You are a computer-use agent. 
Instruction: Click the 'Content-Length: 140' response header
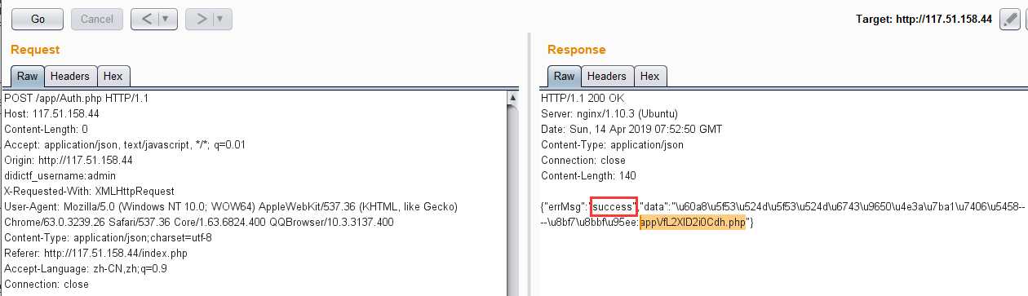coord(588,175)
